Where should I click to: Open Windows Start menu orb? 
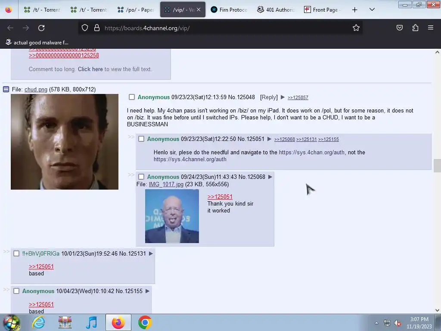(x=11, y=322)
